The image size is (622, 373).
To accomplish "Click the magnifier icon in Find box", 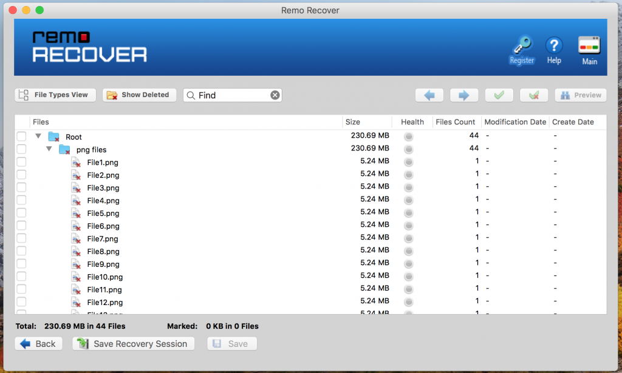I will click(x=191, y=95).
